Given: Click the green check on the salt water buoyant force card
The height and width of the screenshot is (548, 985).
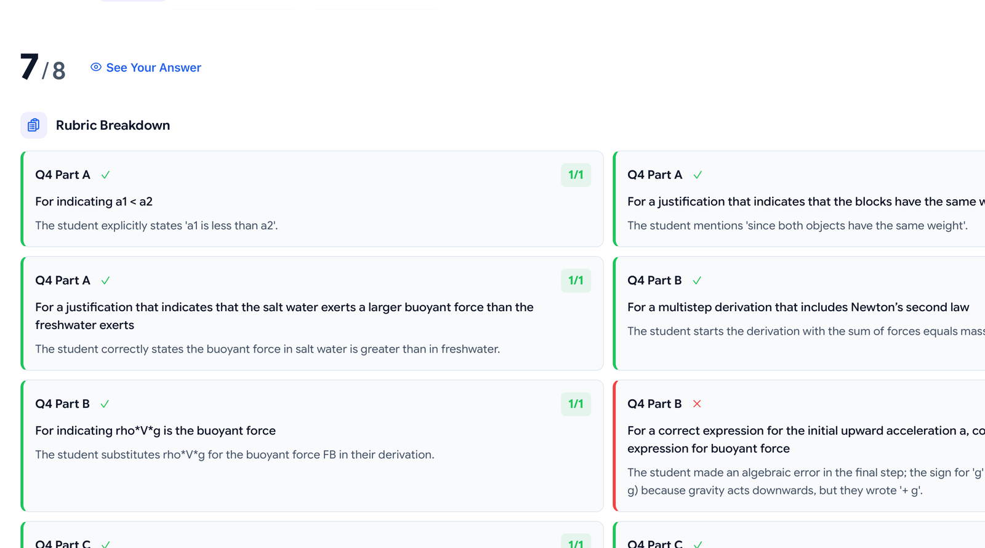Looking at the screenshot, I should (x=105, y=280).
